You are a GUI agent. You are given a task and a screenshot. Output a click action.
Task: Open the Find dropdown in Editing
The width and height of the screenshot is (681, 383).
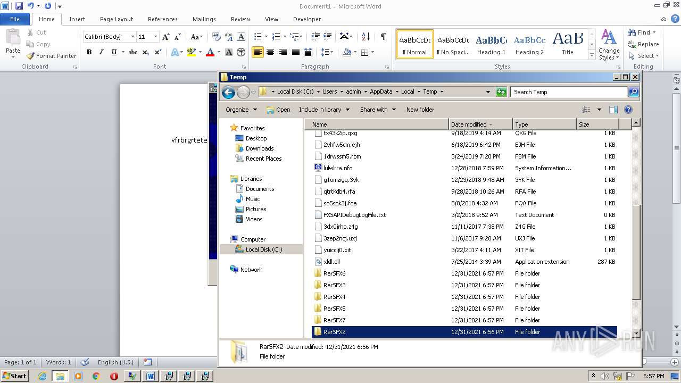[654, 32]
